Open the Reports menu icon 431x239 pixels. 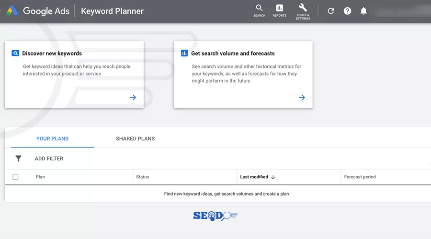(x=279, y=11)
